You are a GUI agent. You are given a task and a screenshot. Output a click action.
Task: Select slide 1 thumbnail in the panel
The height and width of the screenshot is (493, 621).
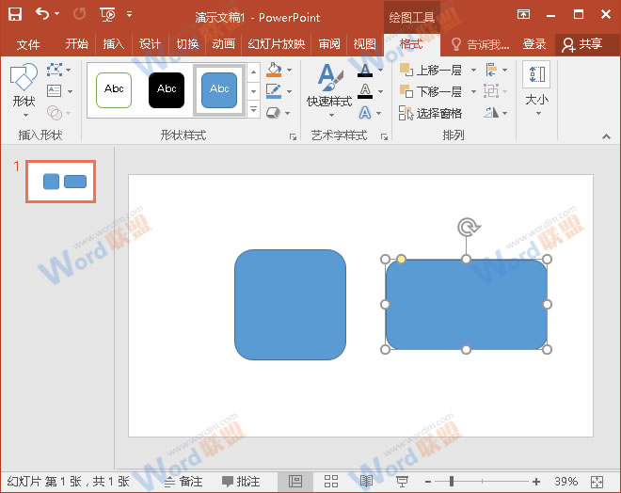pyautogui.click(x=60, y=181)
